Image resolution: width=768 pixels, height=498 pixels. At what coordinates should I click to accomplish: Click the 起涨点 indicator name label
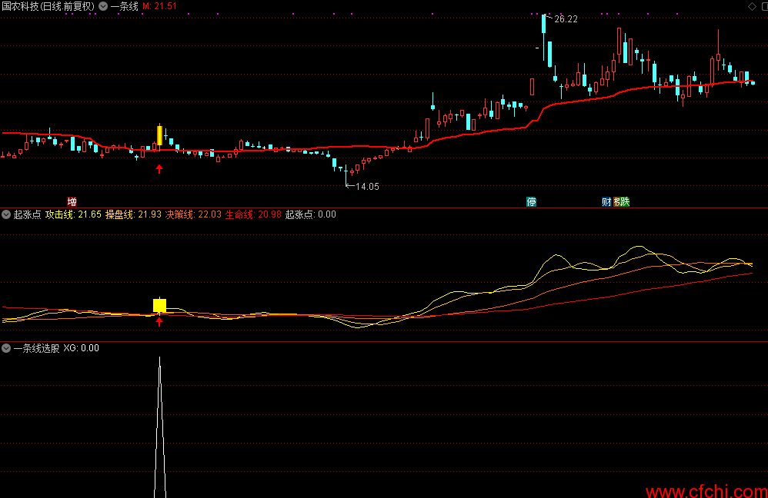pyautogui.click(x=28, y=214)
